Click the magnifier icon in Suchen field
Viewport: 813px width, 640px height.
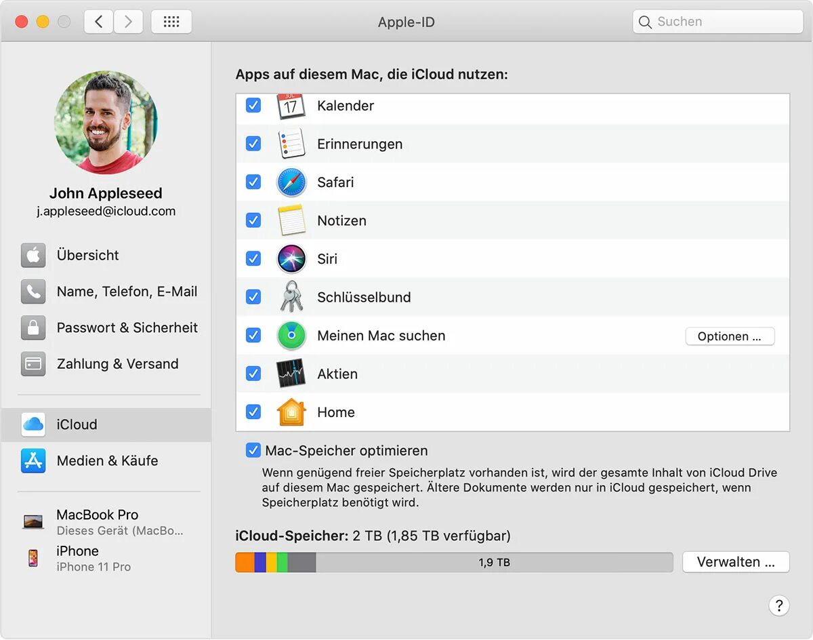645,22
